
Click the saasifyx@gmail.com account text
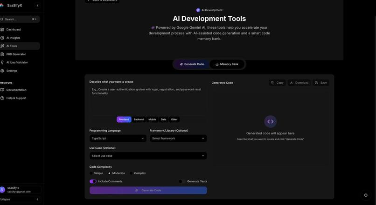tap(19, 192)
